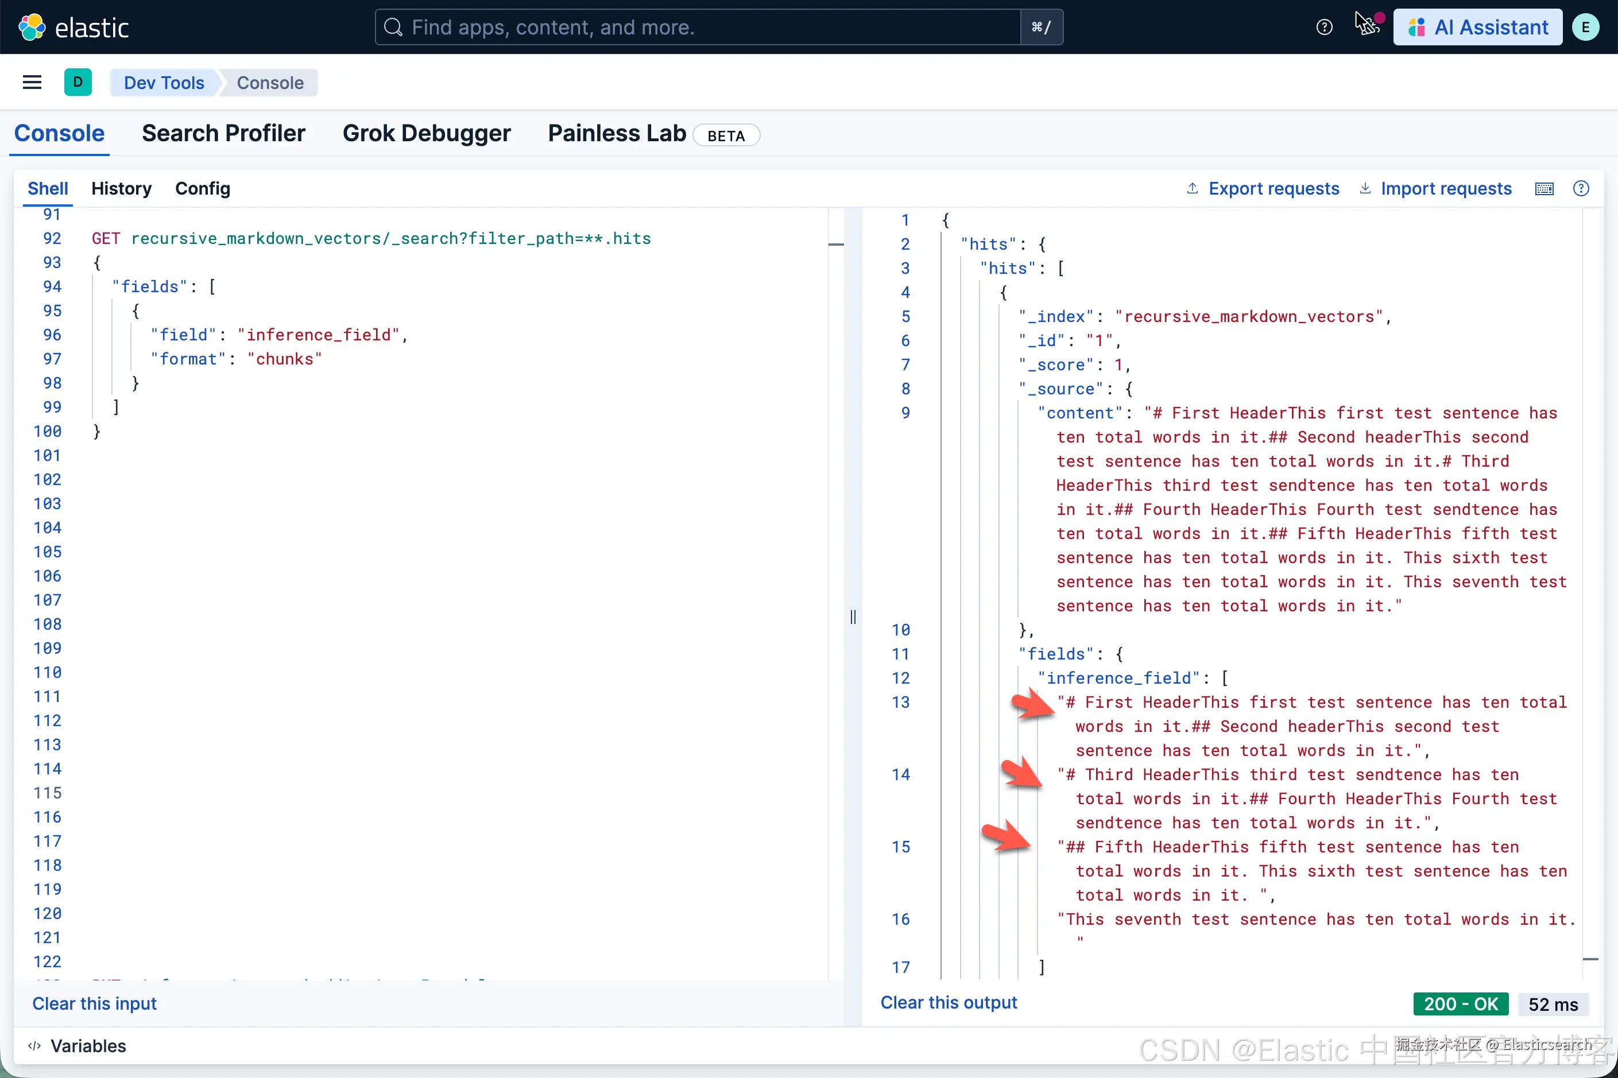Click Dev Tools breadcrumb
The width and height of the screenshot is (1618, 1078).
(x=164, y=83)
